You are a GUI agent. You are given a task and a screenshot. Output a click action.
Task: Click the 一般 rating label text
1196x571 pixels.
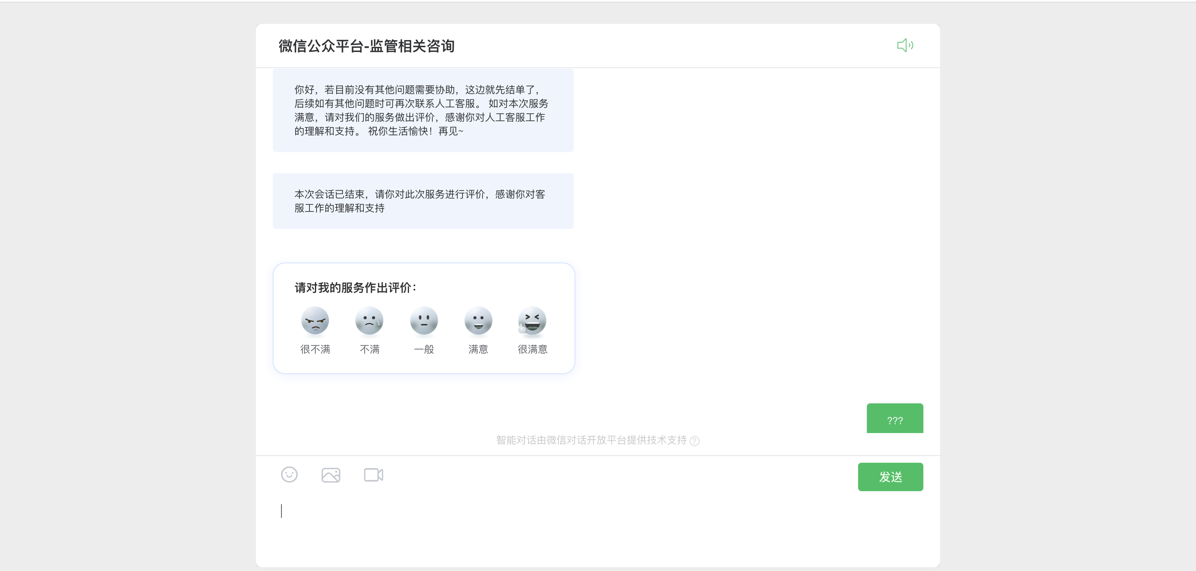[x=424, y=349]
